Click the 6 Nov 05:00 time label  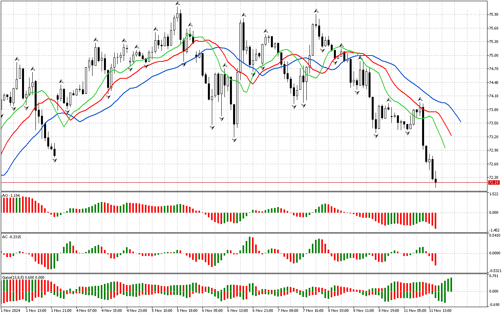pos(212,311)
